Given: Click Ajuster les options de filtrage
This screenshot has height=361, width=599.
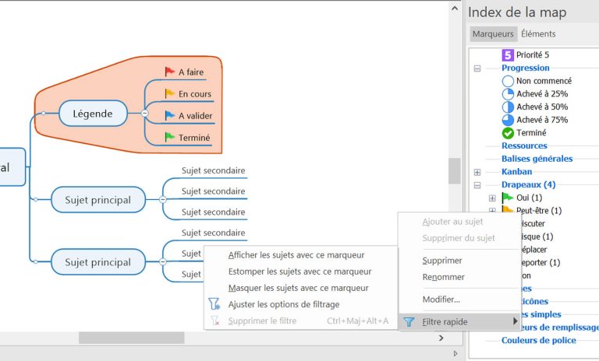Looking at the screenshot, I should click(x=283, y=304).
